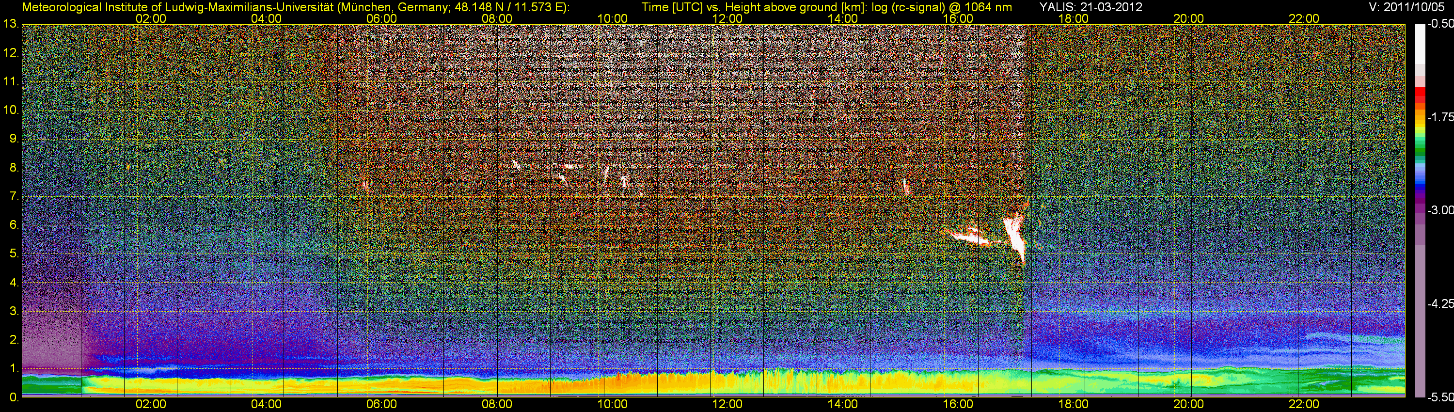This screenshot has height=412, width=1454.
Task: Click "08:00" on the bottom time axis
Action: [x=497, y=404]
